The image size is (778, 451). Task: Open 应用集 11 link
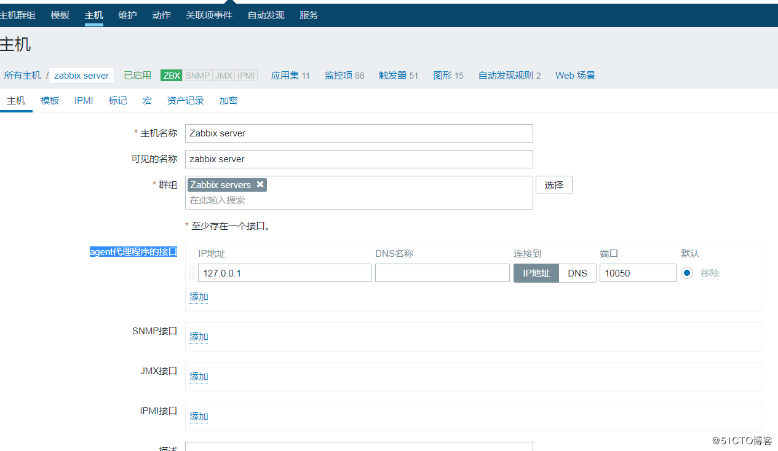click(x=290, y=76)
